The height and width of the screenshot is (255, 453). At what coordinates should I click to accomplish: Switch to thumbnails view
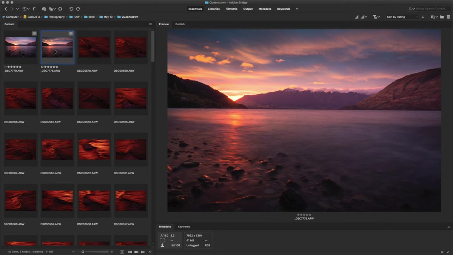coord(130,252)
